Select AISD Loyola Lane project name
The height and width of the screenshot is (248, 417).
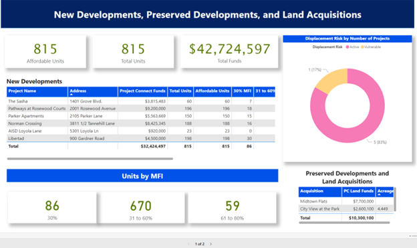(x=25, y=131)
